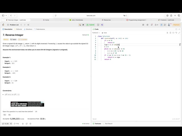Open comments counter 715
This screenshot has height=136, width=182.
click(16, 124)
